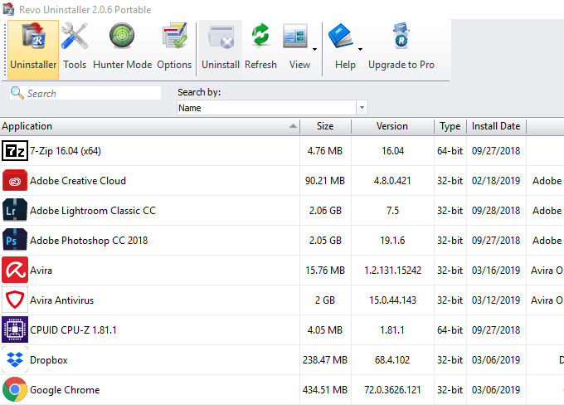Select the Avira Antivirus name text

61,300
